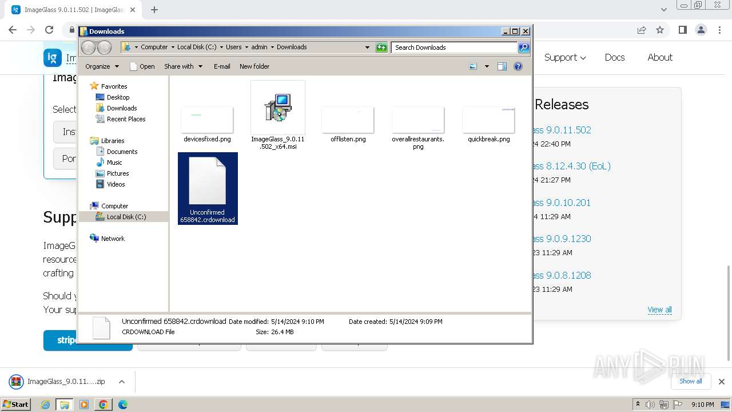The width and height of the screenshot is (732, 412).
Task: Click Chrome back navigation arrow
Action: click(13, 30)
